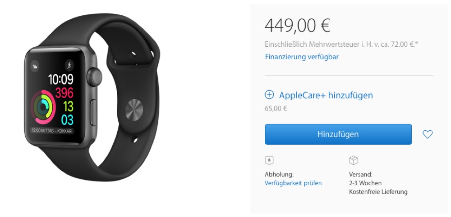451x217 pixels.
Task: Click the metal pin on the watch band
Action: [134, 110]
